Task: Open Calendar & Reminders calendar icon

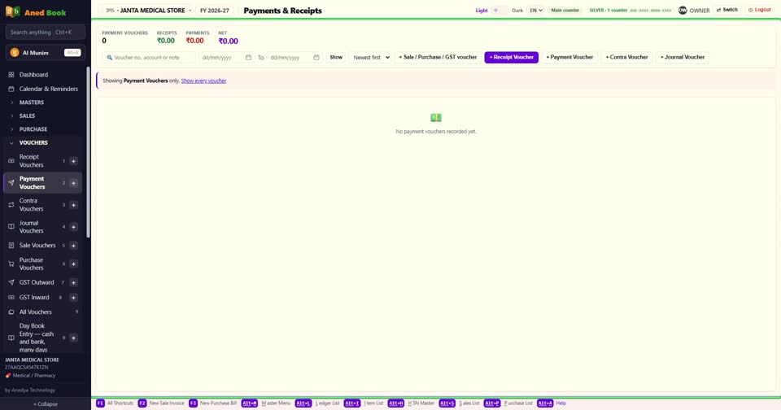Action: point(11,89)
